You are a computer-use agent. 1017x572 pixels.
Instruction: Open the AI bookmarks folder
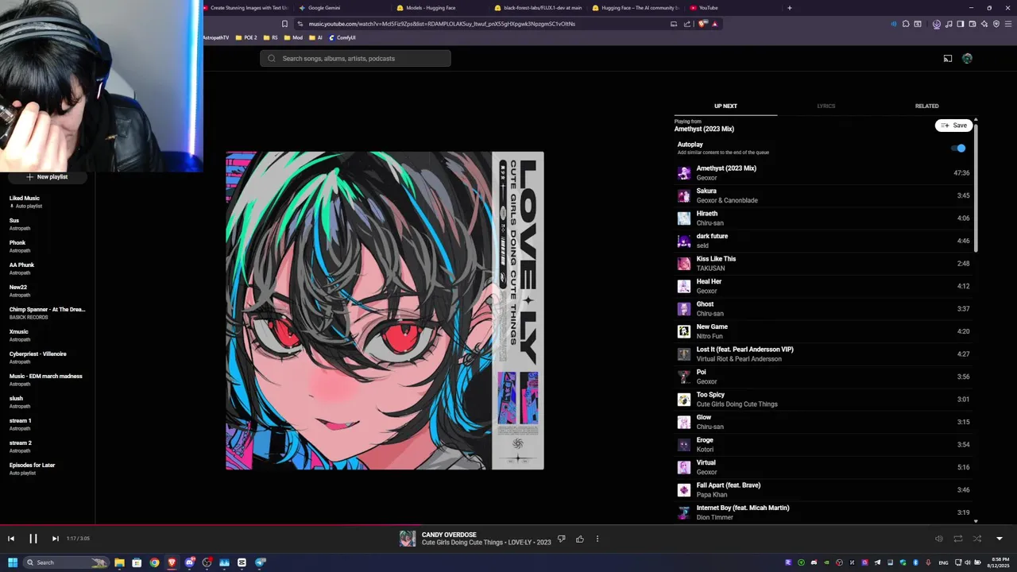[x=316, y=37]
